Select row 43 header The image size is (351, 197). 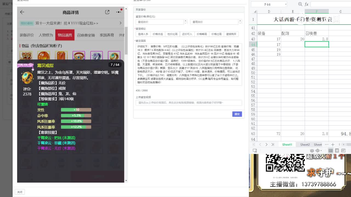tap(253, 39)
